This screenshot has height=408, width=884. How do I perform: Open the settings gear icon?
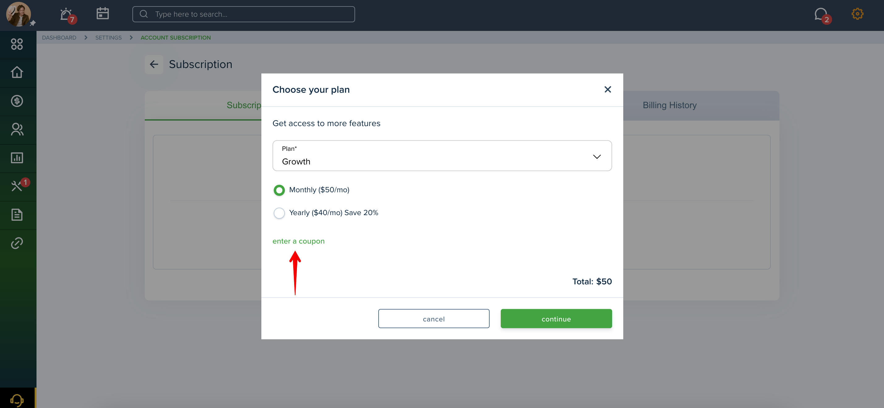click(x=857, y=14)
